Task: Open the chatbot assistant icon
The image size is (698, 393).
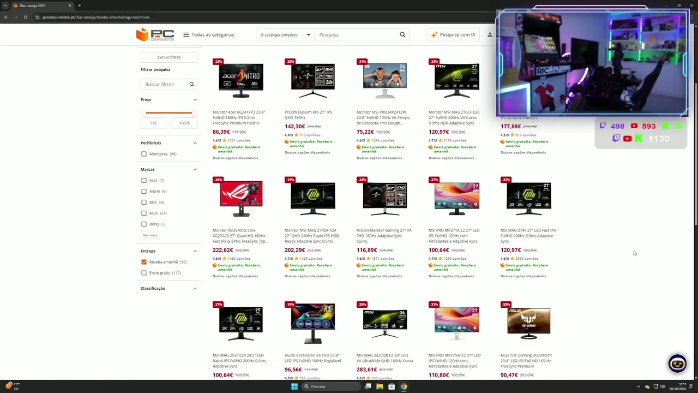Action: 677,364
